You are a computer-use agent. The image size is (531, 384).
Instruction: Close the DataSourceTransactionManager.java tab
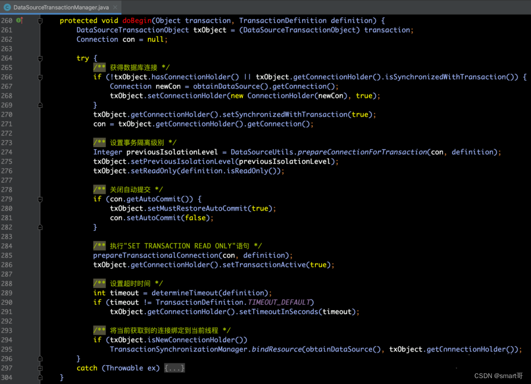point(115,7)
